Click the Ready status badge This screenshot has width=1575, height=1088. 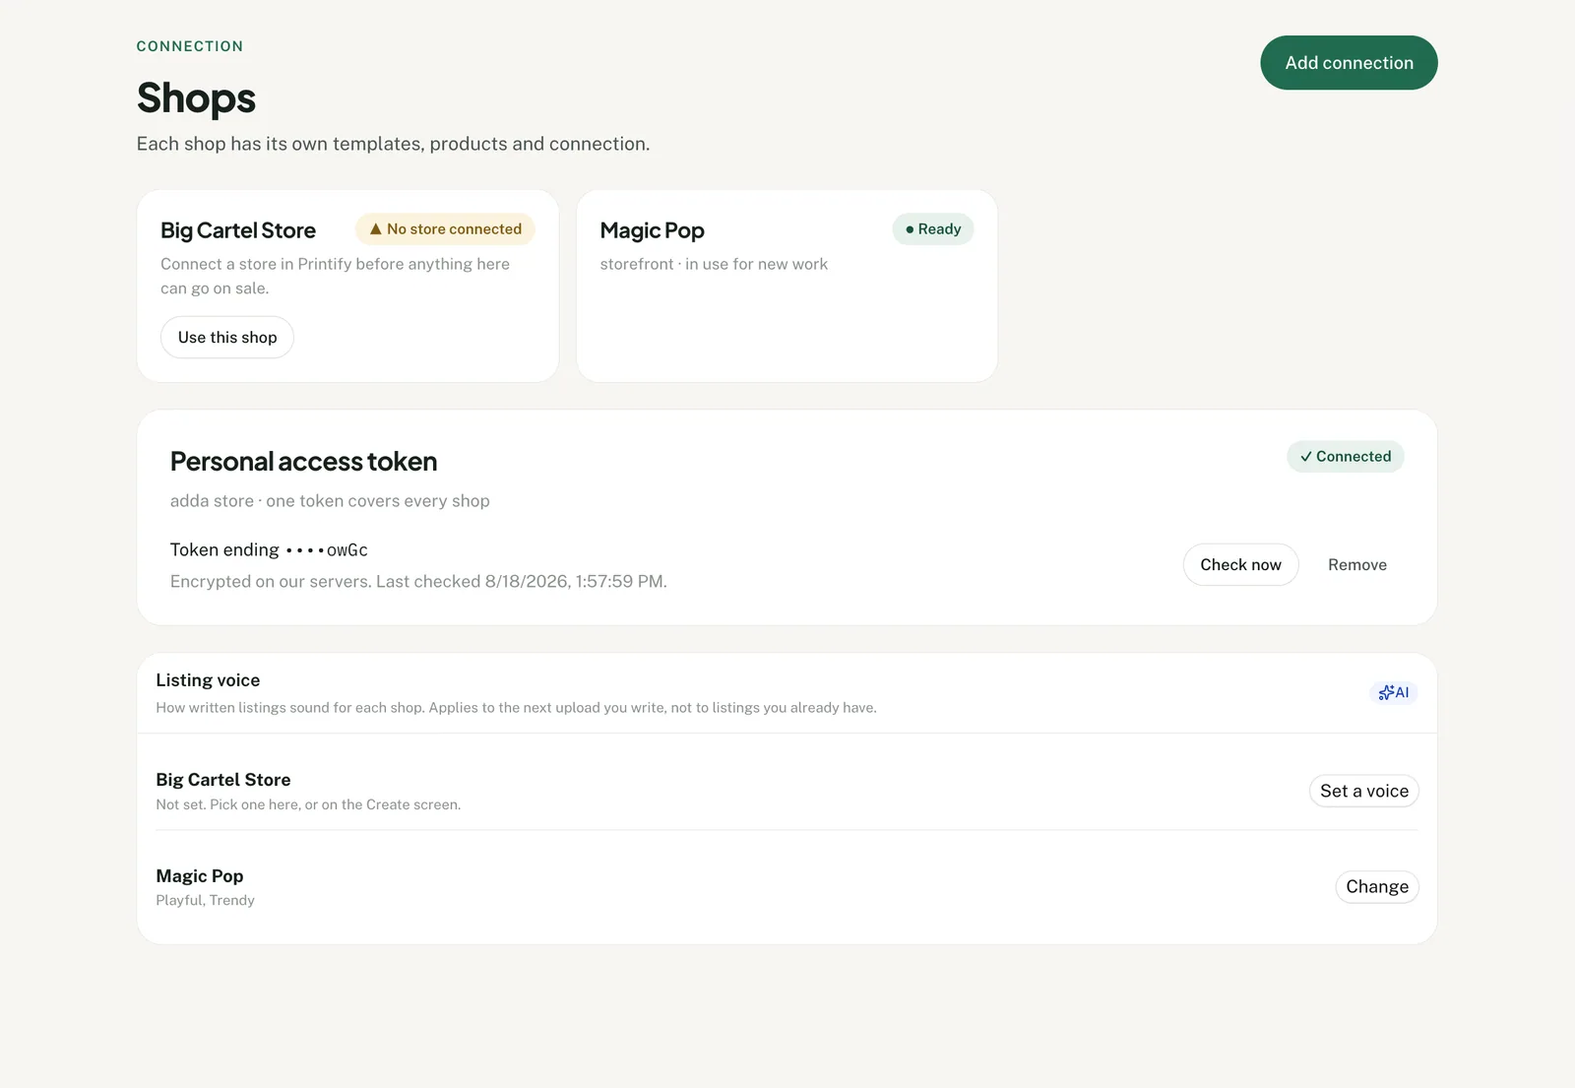point(933,229)
